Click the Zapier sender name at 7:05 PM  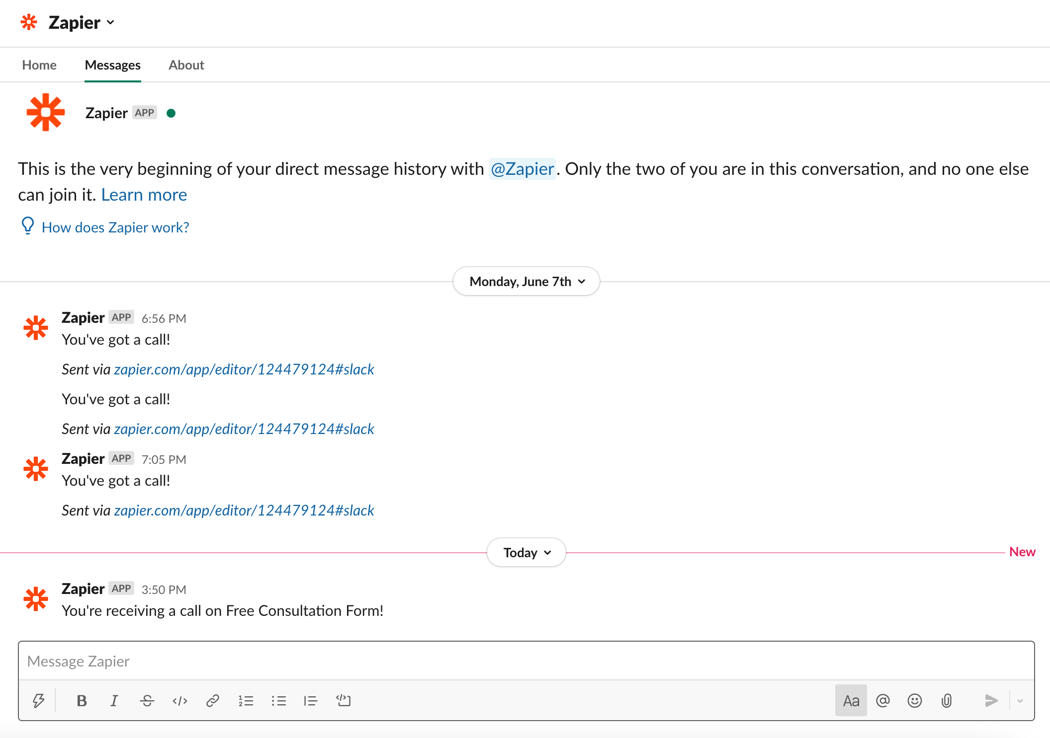(83, 458)
